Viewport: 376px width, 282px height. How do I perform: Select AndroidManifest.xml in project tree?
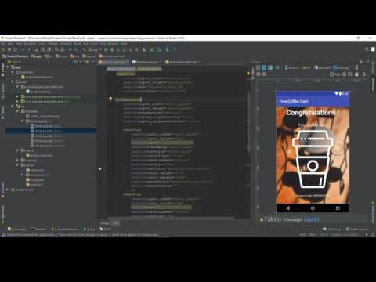click(38, 77)
